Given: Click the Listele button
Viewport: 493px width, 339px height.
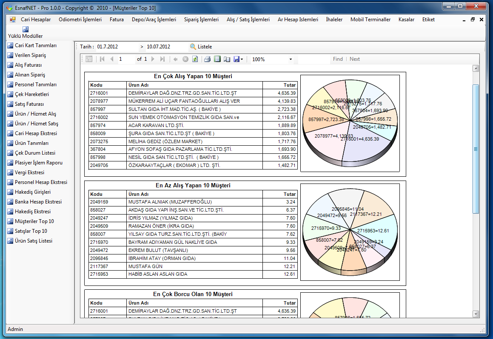Looking at the screenshot, I should [x=201, y=47].
